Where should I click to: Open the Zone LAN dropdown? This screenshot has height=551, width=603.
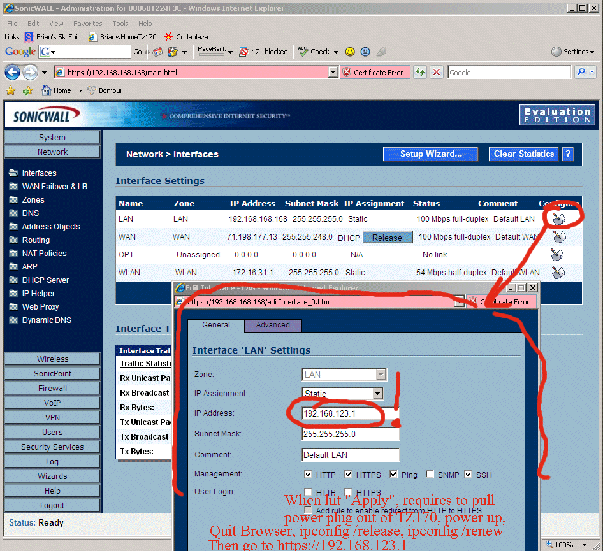381,375
